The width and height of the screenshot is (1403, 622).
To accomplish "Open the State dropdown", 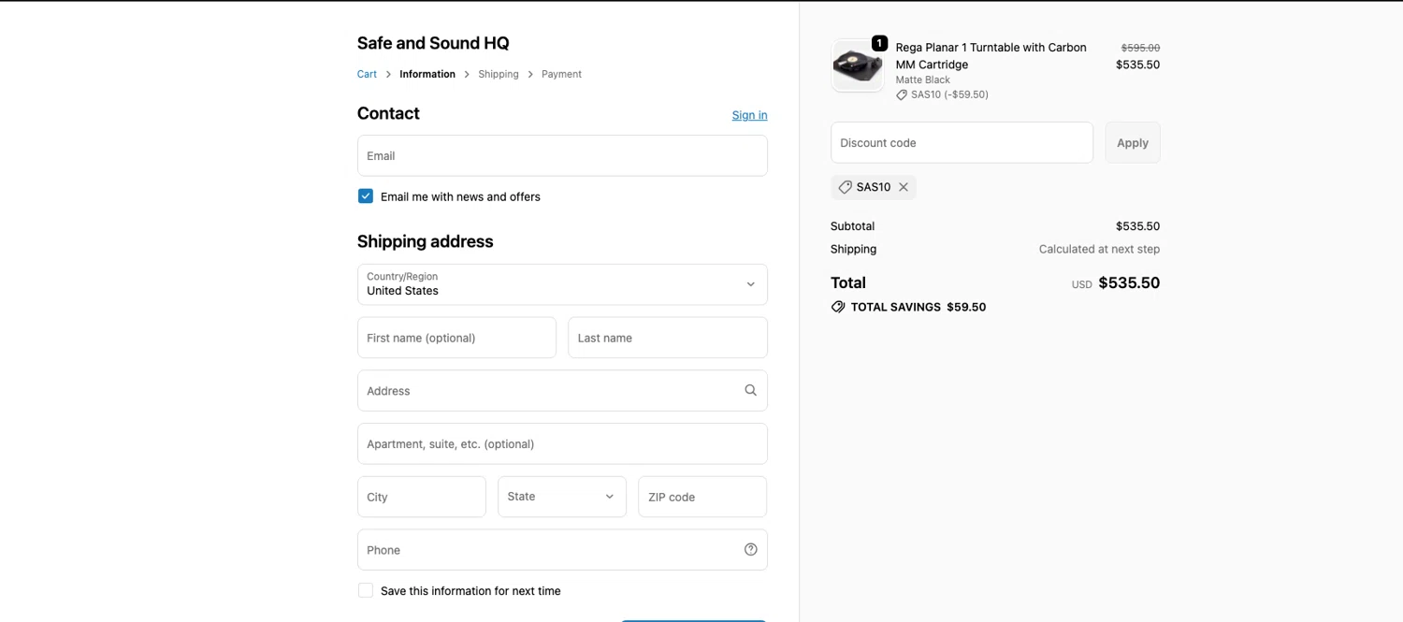I will pos(562,497).
